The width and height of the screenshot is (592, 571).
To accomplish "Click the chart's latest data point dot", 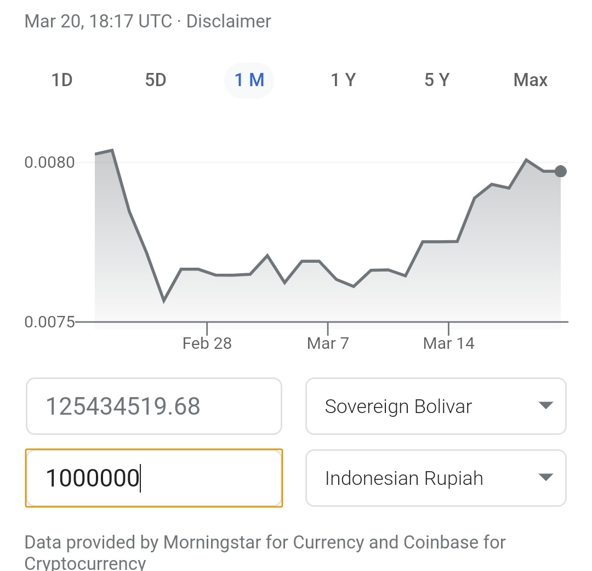I will tap(561, 171).
